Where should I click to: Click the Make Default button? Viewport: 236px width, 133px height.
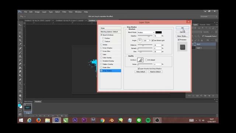[141, 72]
